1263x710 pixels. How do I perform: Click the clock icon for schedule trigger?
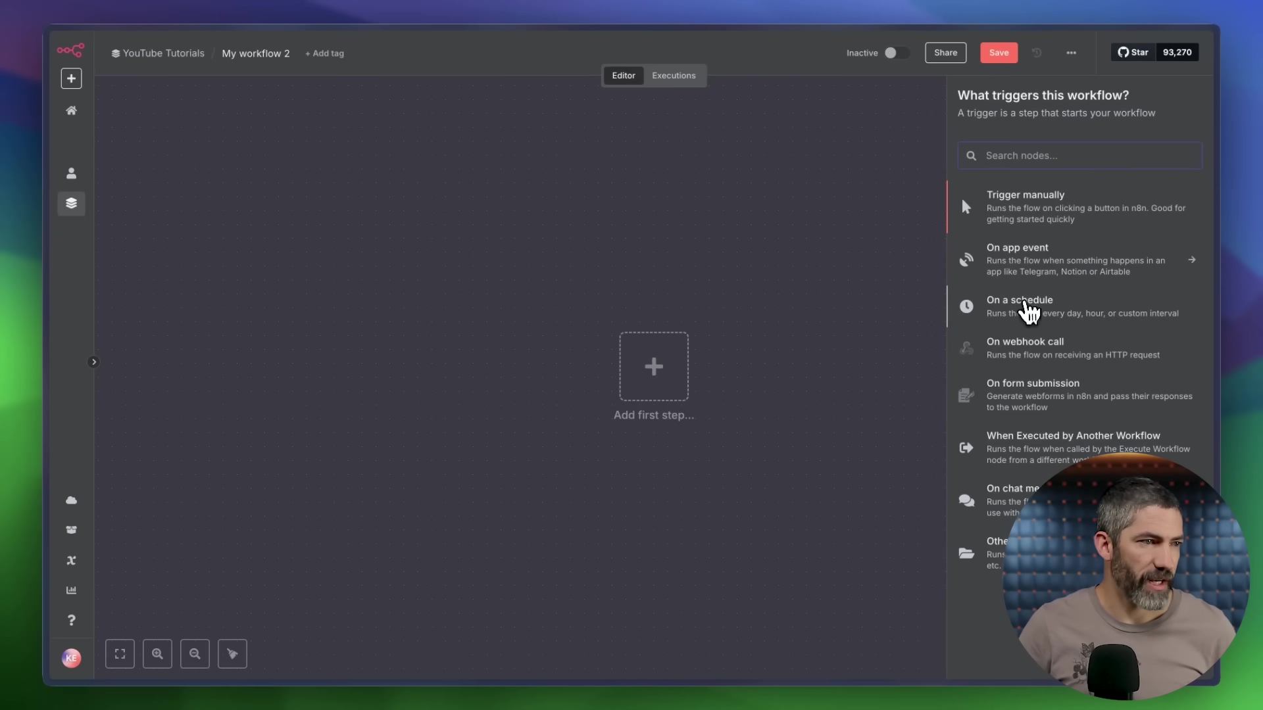966,306
